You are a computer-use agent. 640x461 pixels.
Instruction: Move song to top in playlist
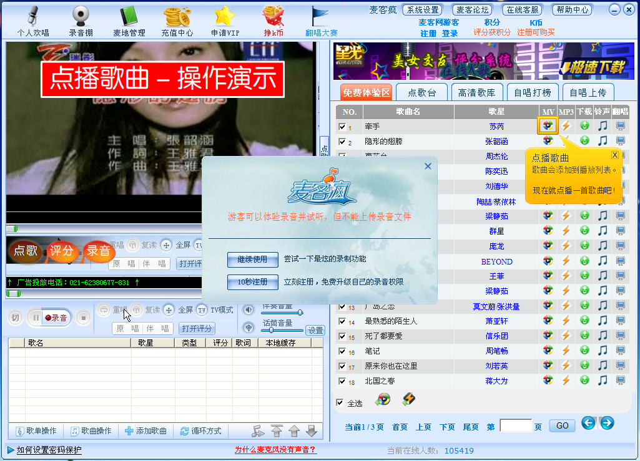(x=277, y=431)
